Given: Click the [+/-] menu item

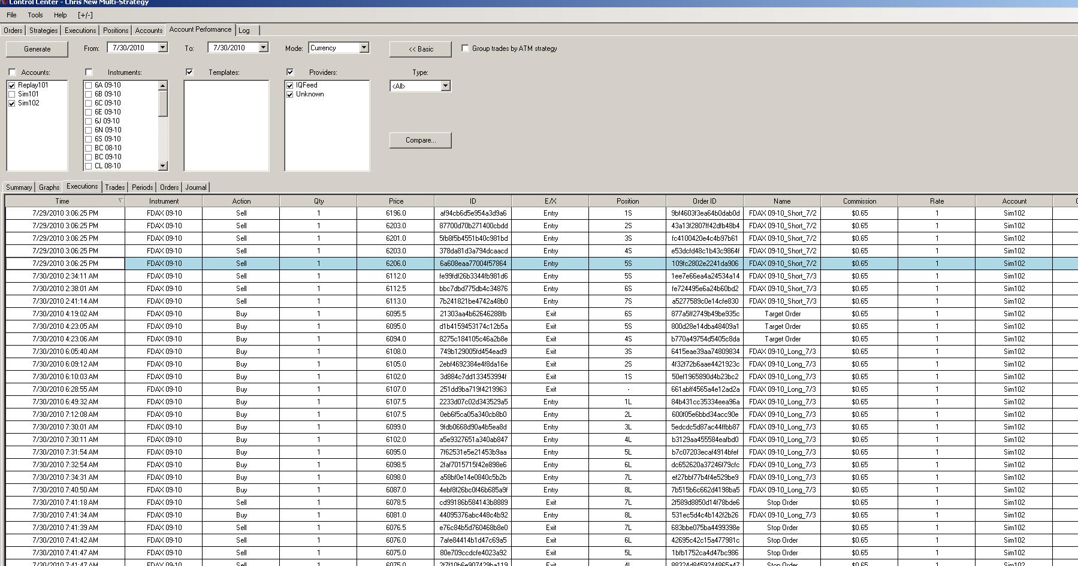Looking at the screenshot, I should click(85, 15).
